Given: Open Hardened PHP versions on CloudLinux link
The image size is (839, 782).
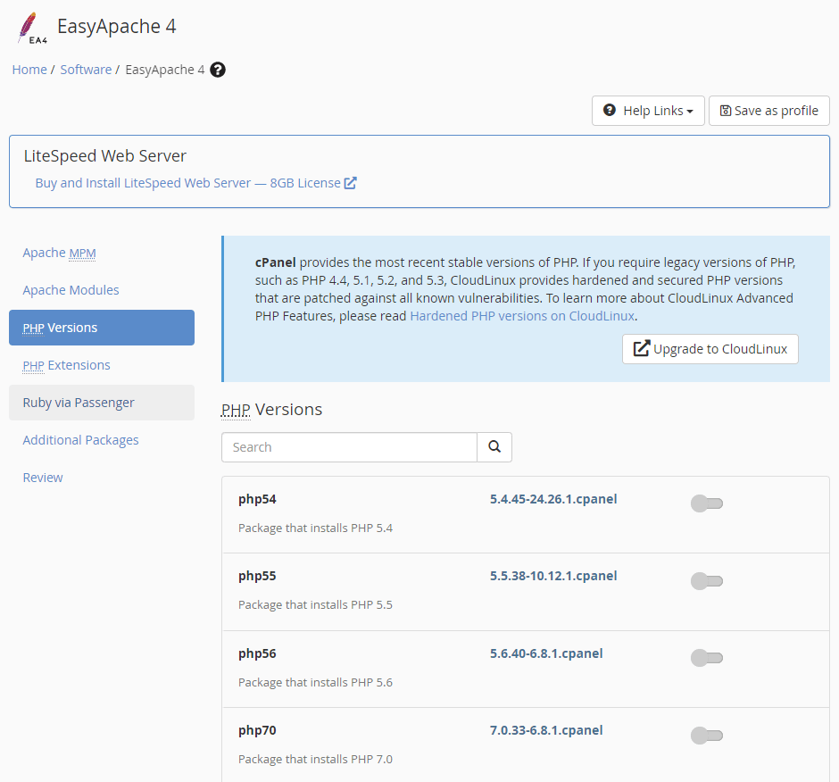Looking at the screenshot, I should 522,316.
